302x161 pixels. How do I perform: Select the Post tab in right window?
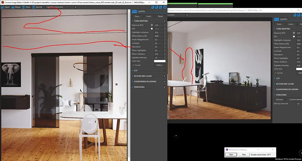coord(276,19)
